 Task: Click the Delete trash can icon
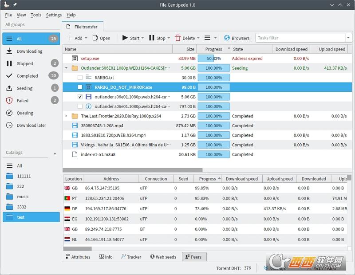click(178, 38)
